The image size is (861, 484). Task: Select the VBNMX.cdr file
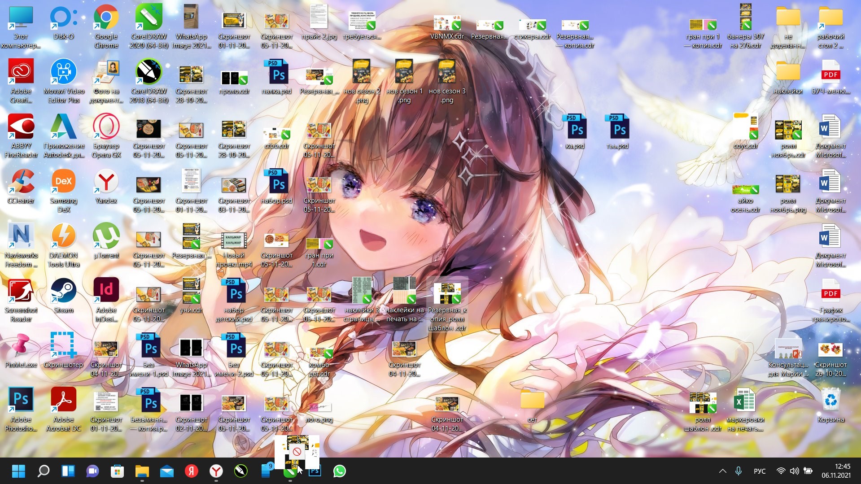pos(447,27)
